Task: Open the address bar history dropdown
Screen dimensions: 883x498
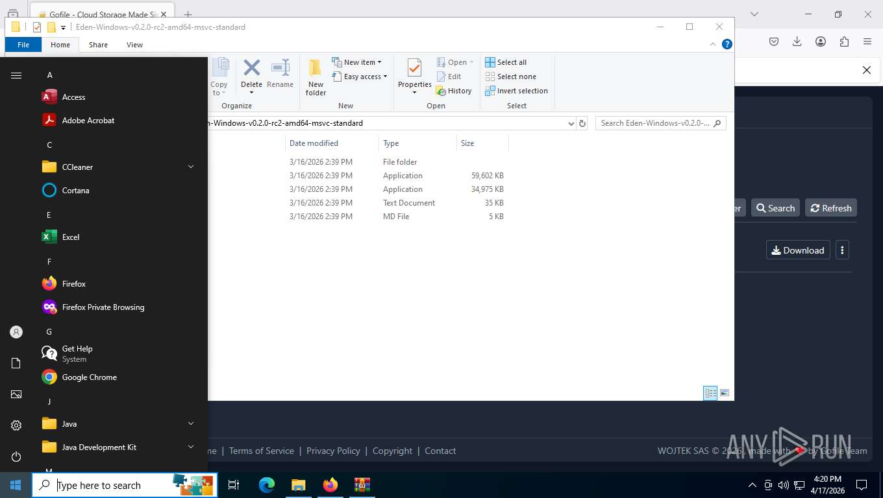Action: [x=571, y=123]
